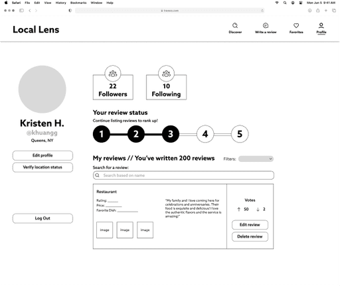Click the upvote arrow next to 50
The height and width of the screenshot is (286, 340).
(x=238, y=209)
